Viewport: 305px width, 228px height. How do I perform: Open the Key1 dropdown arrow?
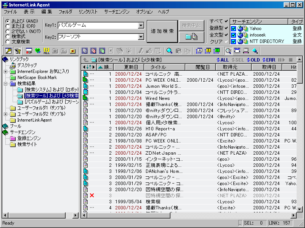(141, 25)
